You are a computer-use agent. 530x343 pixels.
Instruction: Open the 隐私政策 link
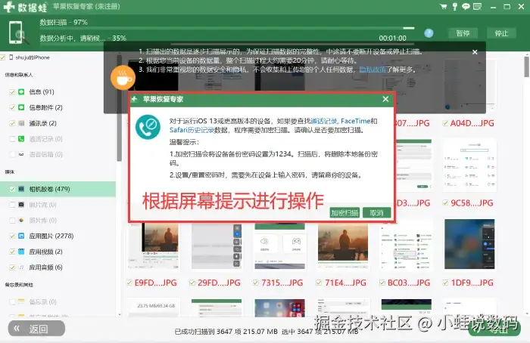[373, 70]
